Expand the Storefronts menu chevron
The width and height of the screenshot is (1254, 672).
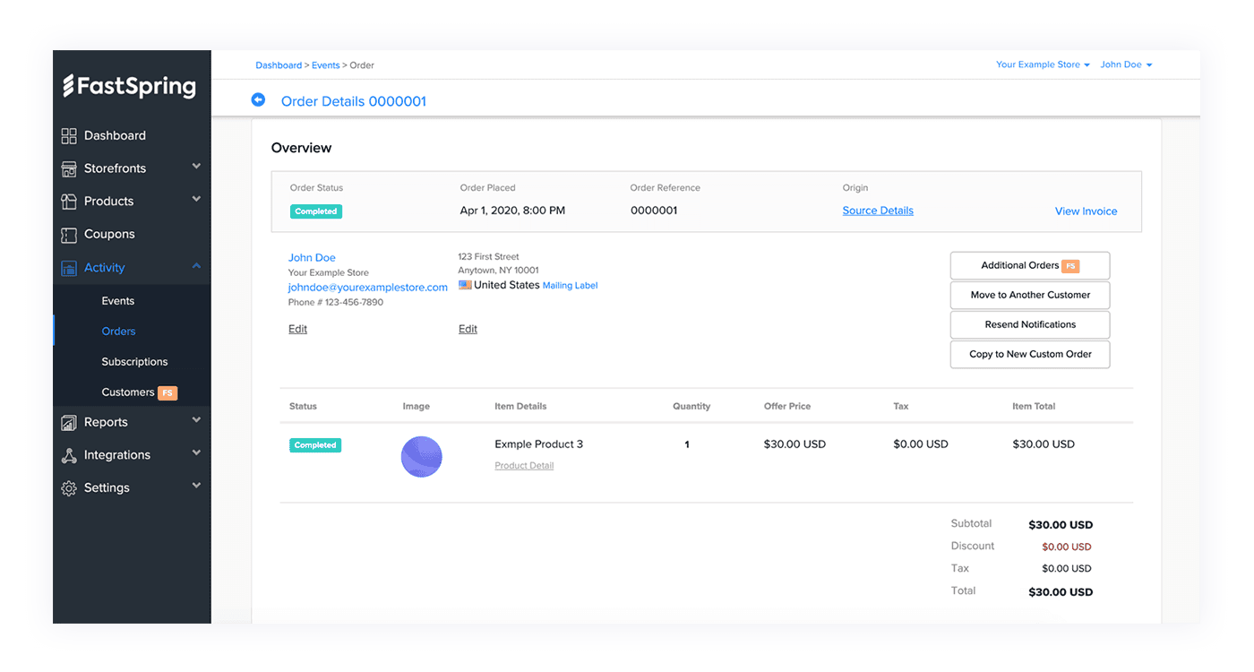click(x=196, y=167)
